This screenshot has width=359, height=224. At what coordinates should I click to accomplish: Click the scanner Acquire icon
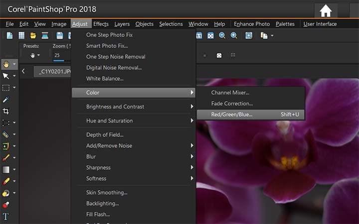pos(45,36)
